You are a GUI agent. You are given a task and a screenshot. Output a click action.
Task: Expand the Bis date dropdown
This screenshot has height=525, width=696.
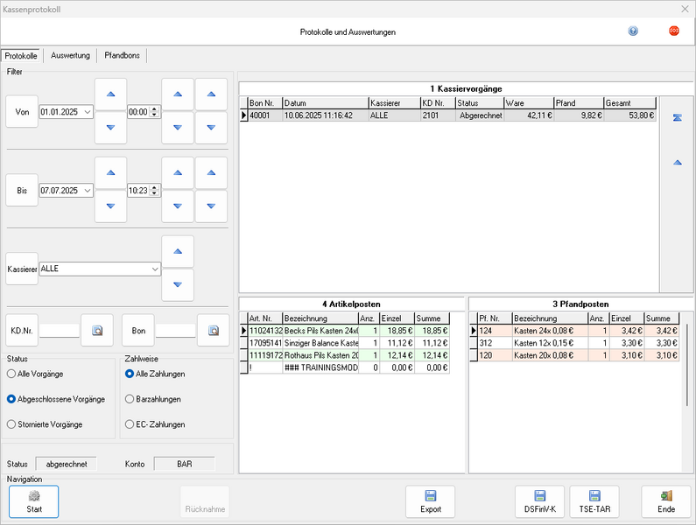[x=87, y=190]
